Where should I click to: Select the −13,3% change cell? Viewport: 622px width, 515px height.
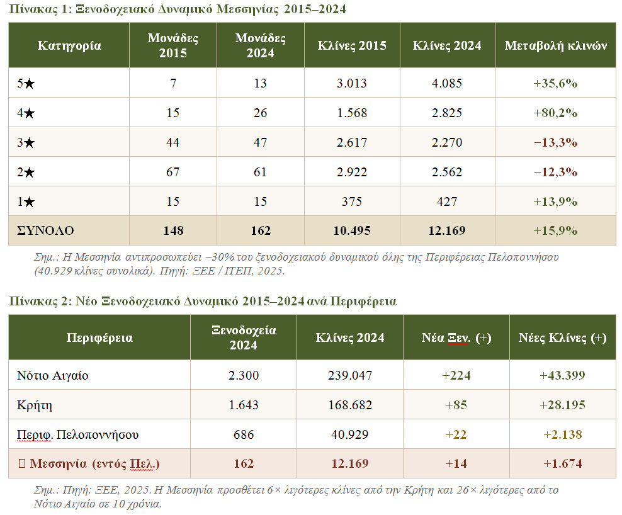pyautogui.click(x=555, y=142)
